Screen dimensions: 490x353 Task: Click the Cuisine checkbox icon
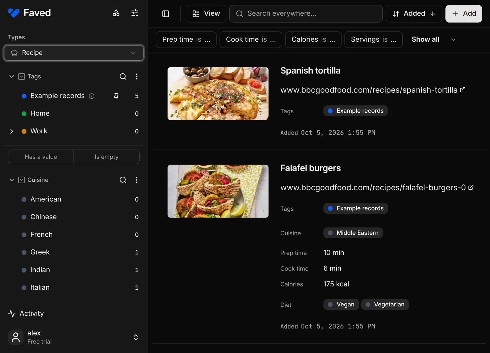21,180
